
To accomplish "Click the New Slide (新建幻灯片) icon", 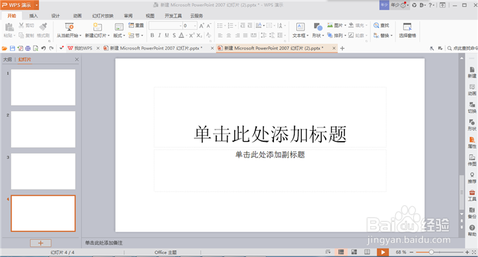I will [x=97, y=27].
